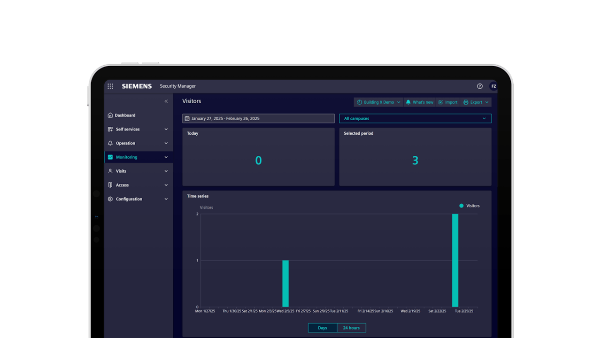The height and width of the screenshot is (338, 601).
Task: Open Operation via the bell icon
Action: point(111,143)
